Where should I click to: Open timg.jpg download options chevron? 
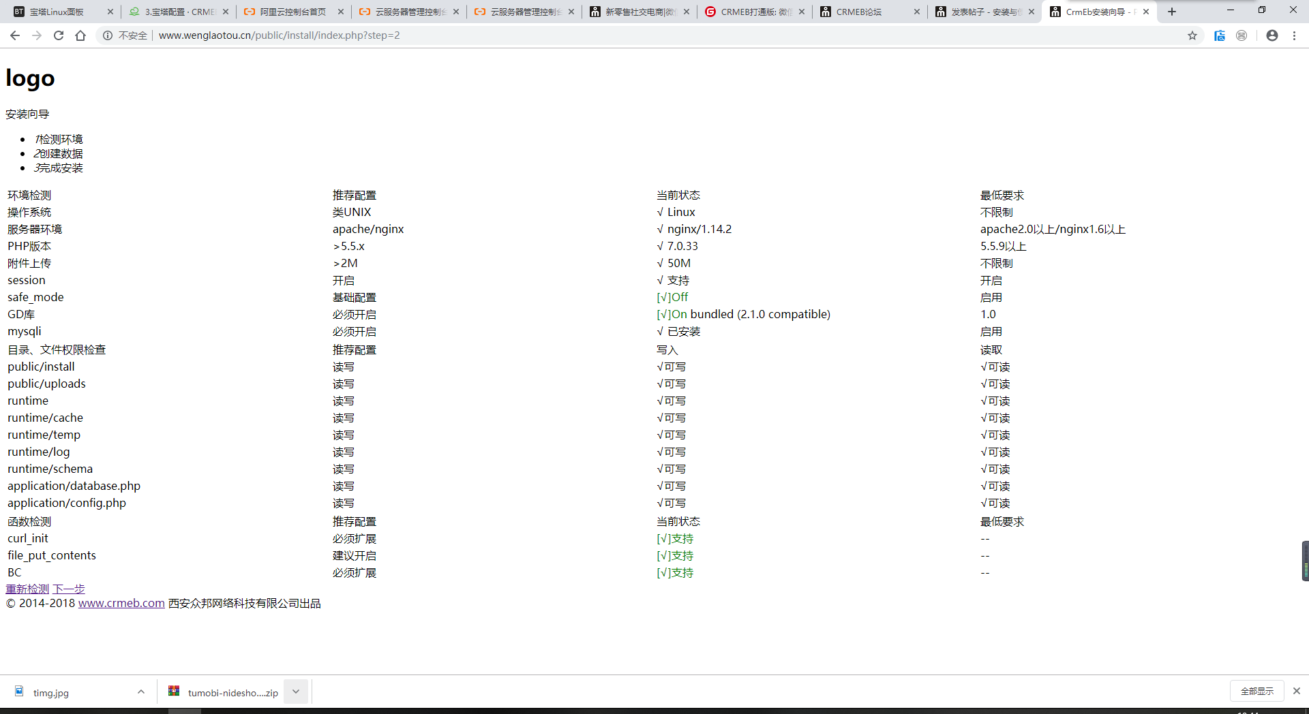click(141, 692)
